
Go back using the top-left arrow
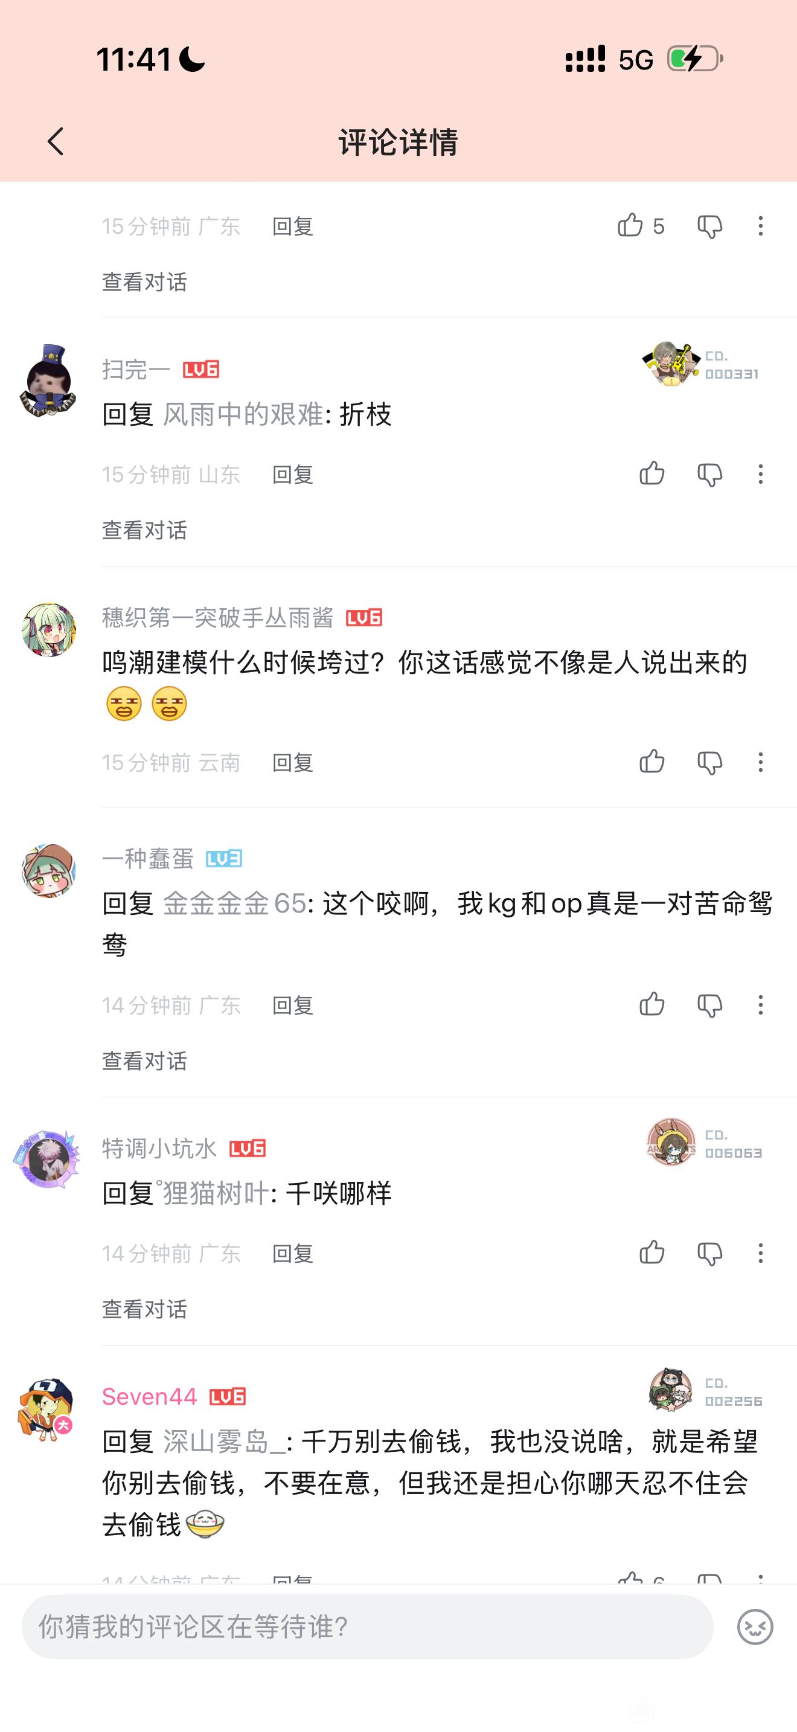(x=56, y=142)
